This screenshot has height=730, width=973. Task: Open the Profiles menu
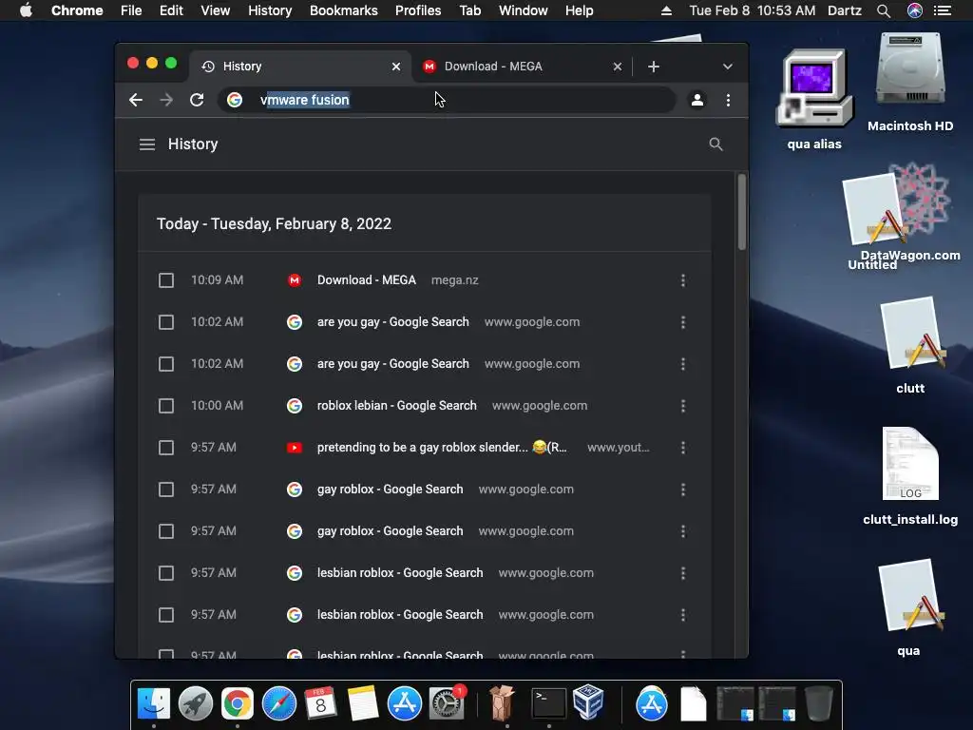tap(418, 10)
